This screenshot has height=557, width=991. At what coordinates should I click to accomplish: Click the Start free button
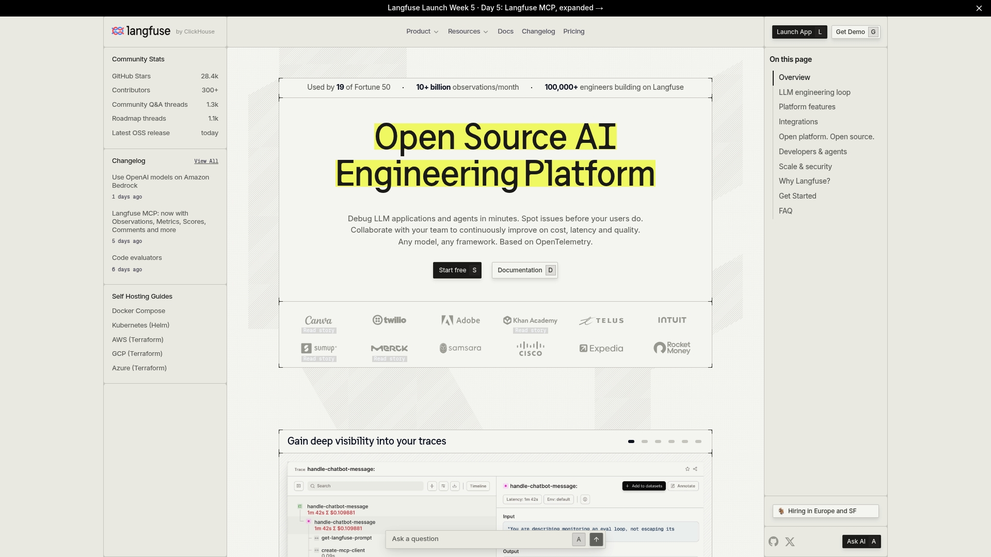[457, 270]
